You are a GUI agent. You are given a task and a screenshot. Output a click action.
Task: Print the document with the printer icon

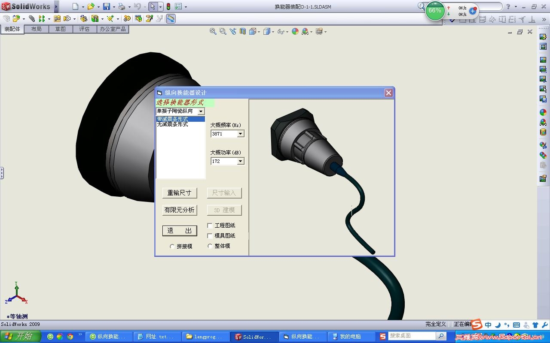[122, 6]
